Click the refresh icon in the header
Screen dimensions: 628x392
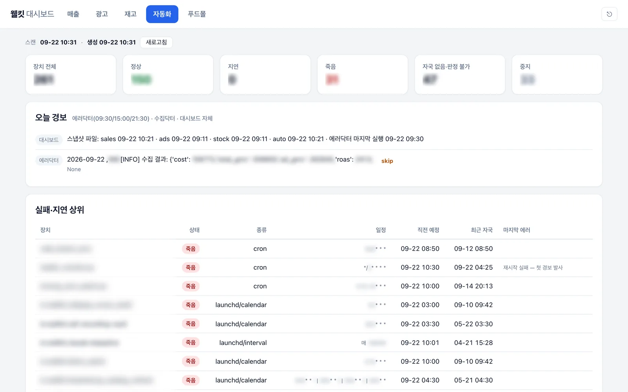click(609, 14)
